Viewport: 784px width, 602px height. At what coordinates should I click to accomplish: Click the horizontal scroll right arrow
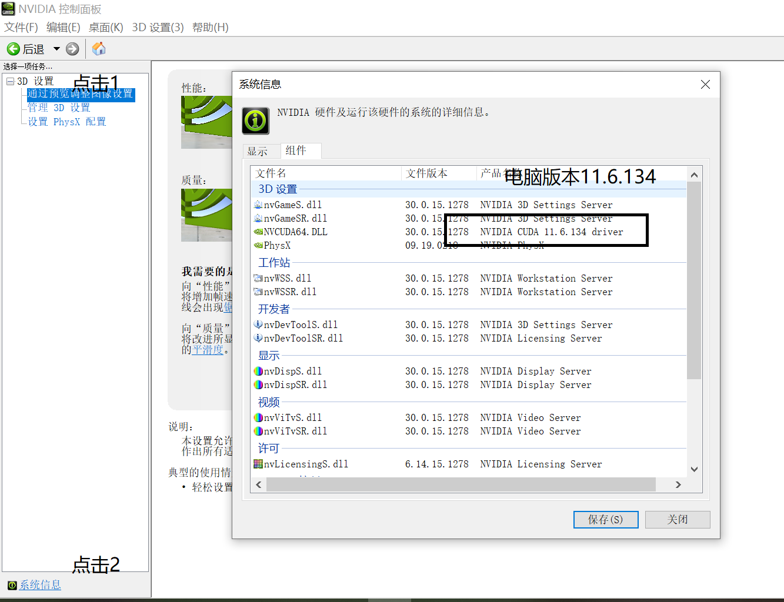point(678,484)
